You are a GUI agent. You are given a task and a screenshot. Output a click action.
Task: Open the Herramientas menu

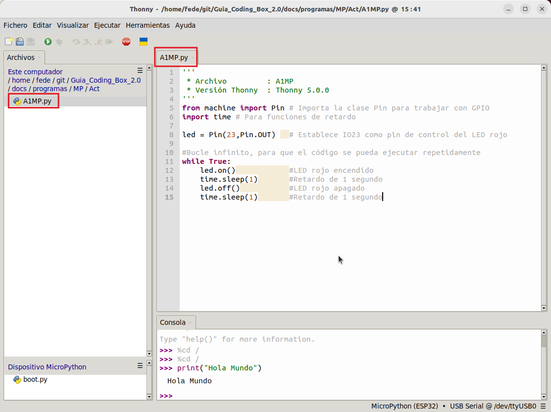(x=148, y=25)
